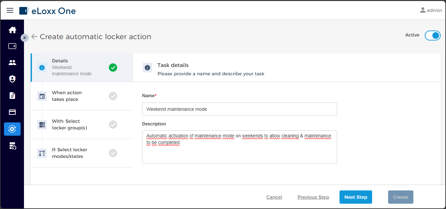Click the locker group step icon

click(x=42, y=125)
